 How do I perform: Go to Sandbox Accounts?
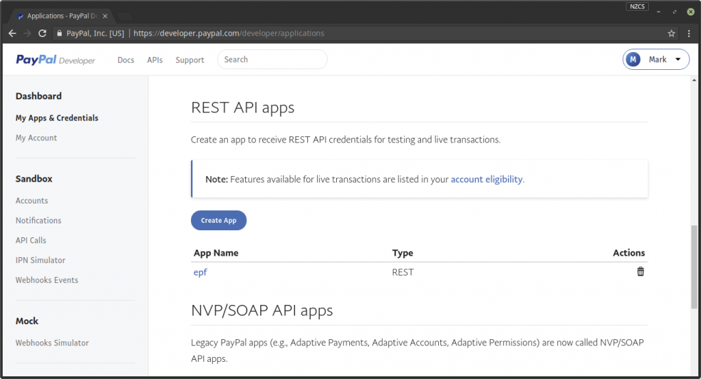click(31, 200)
